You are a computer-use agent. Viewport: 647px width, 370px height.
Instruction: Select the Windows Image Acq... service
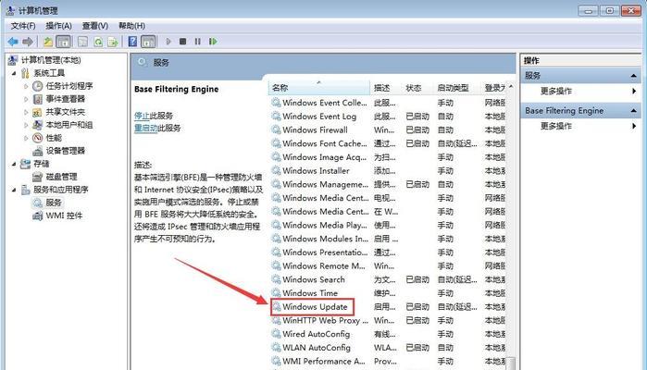(324, 157)
